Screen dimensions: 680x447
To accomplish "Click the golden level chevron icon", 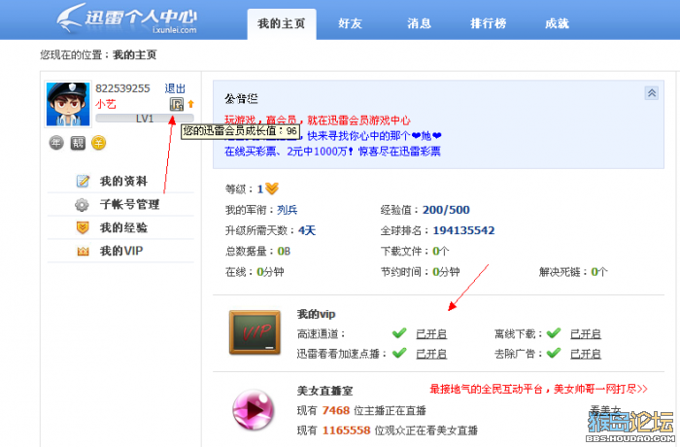I will click(272, 189).
